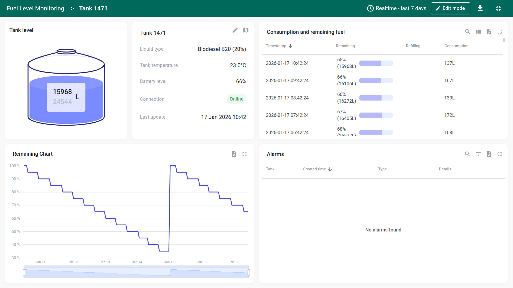The width and height of the screenshot is (513, 288).
Task: Expand Remaining Chart to fullscreen
Action: click(244, 154)
